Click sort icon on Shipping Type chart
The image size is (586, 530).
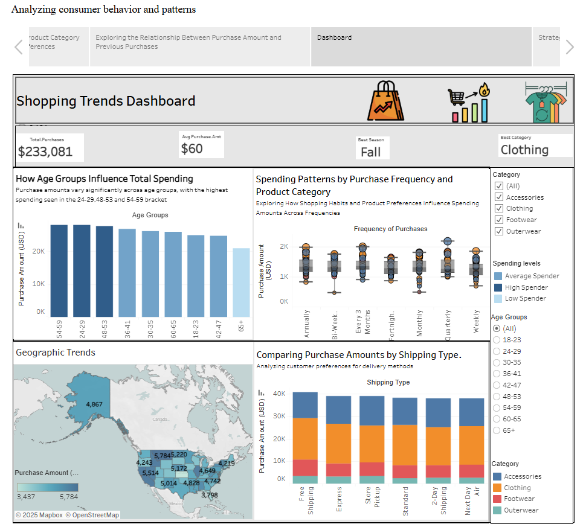click(262, 392)
